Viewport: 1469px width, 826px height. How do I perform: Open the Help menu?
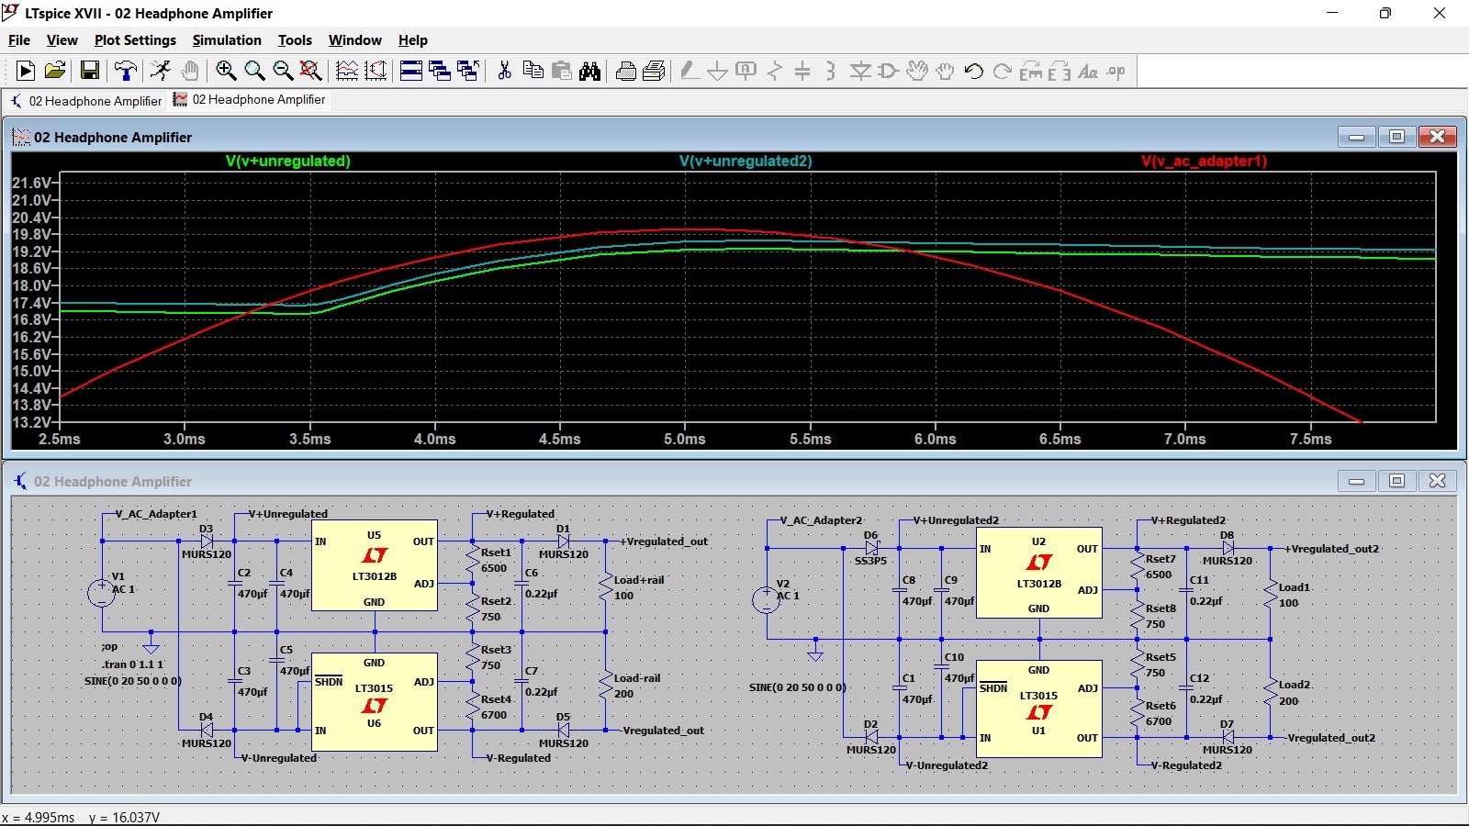(413, 40)
